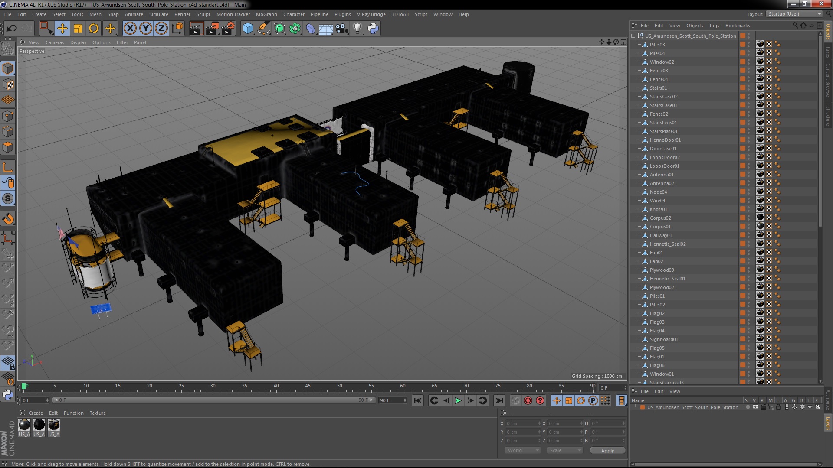Open the MoGraph menu
The width and height of the screenshot is (833, 468).
point(266,14)
